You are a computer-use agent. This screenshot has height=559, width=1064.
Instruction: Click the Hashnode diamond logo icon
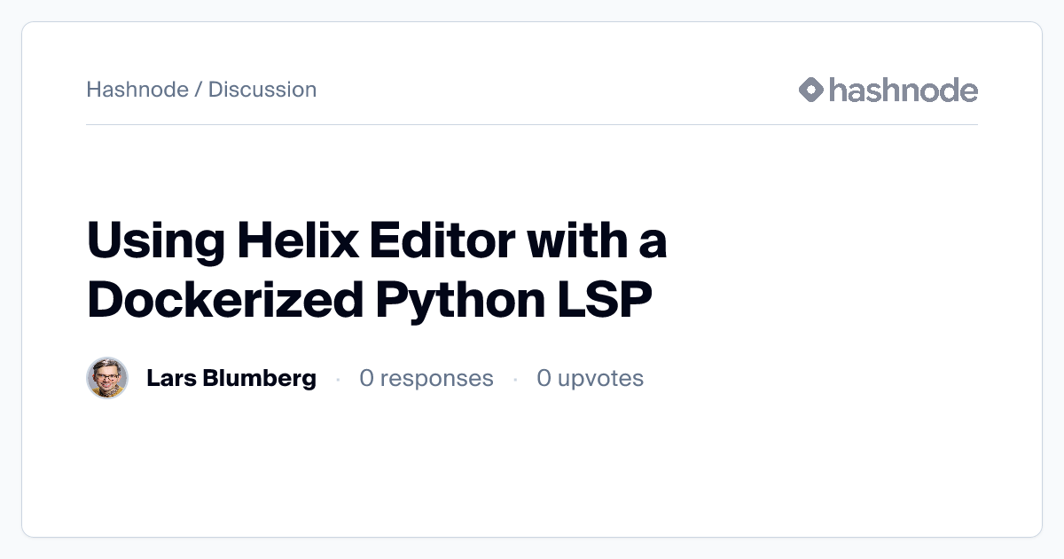(811, 90)
